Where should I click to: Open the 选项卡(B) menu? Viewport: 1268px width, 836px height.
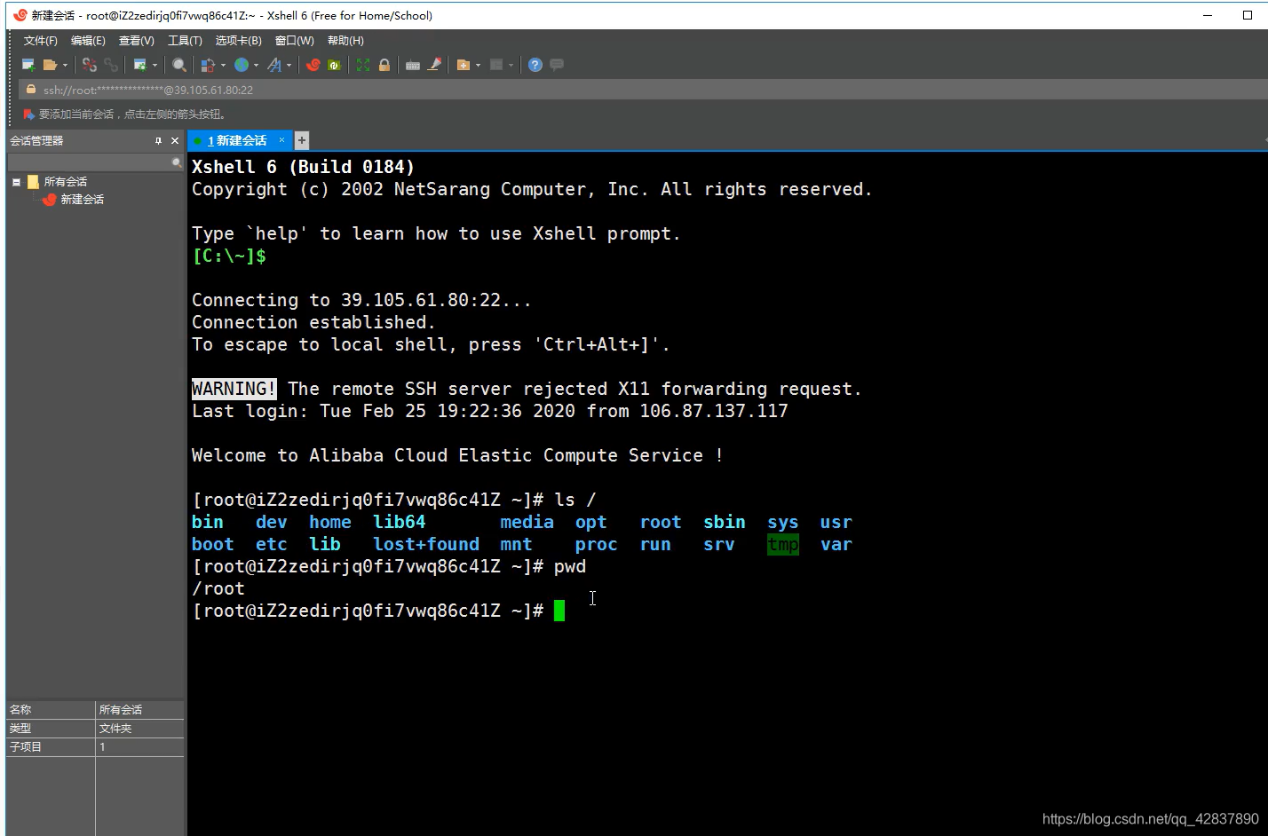click(x=239, y=41)
